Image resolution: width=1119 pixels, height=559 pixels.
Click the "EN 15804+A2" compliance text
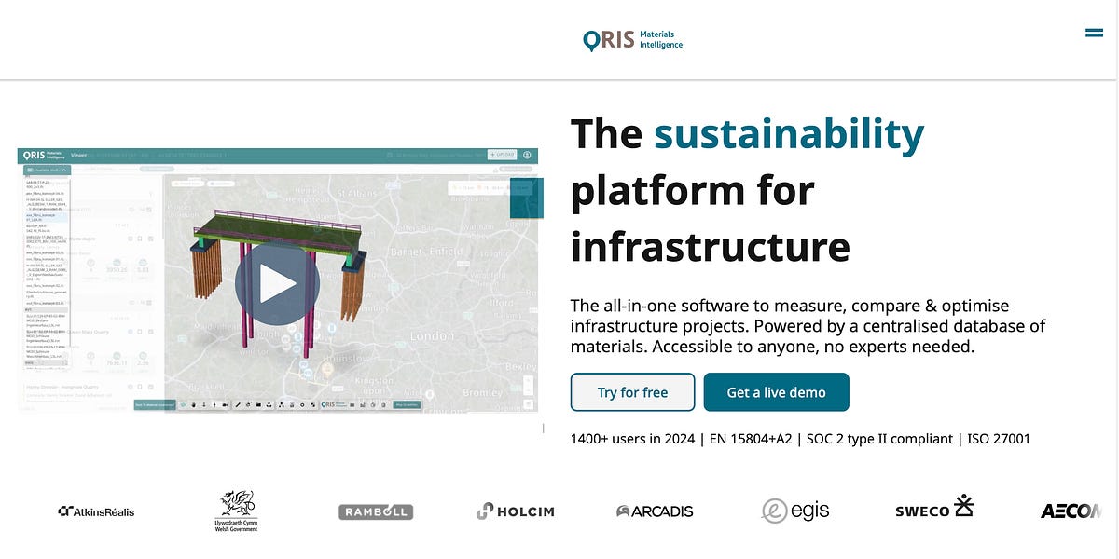click(753, 438)
